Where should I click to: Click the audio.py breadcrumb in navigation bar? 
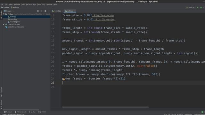click(15, 7)
